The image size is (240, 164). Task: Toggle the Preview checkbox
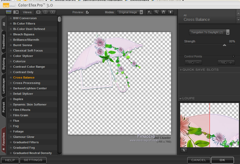(x=87, y=12)
